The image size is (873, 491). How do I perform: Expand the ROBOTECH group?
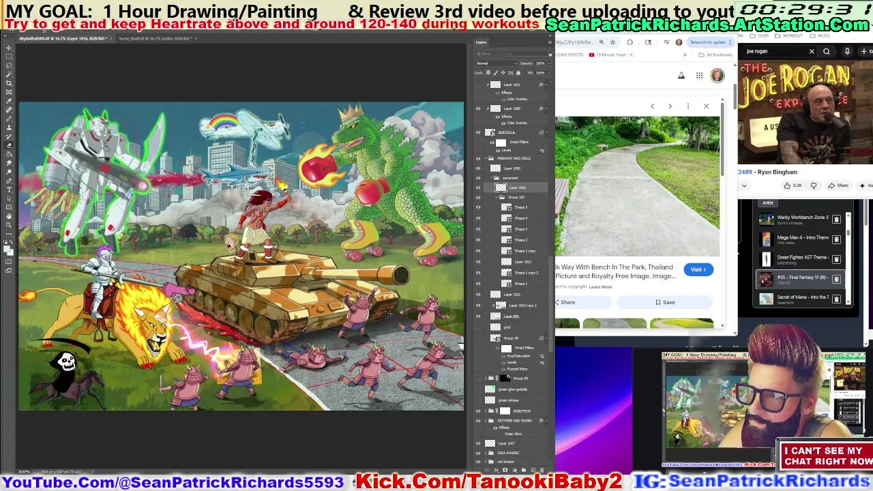486,411
